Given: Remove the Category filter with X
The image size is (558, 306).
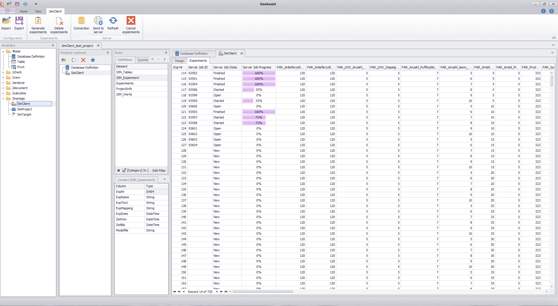Looking at the screenshot, I should 118,171.
